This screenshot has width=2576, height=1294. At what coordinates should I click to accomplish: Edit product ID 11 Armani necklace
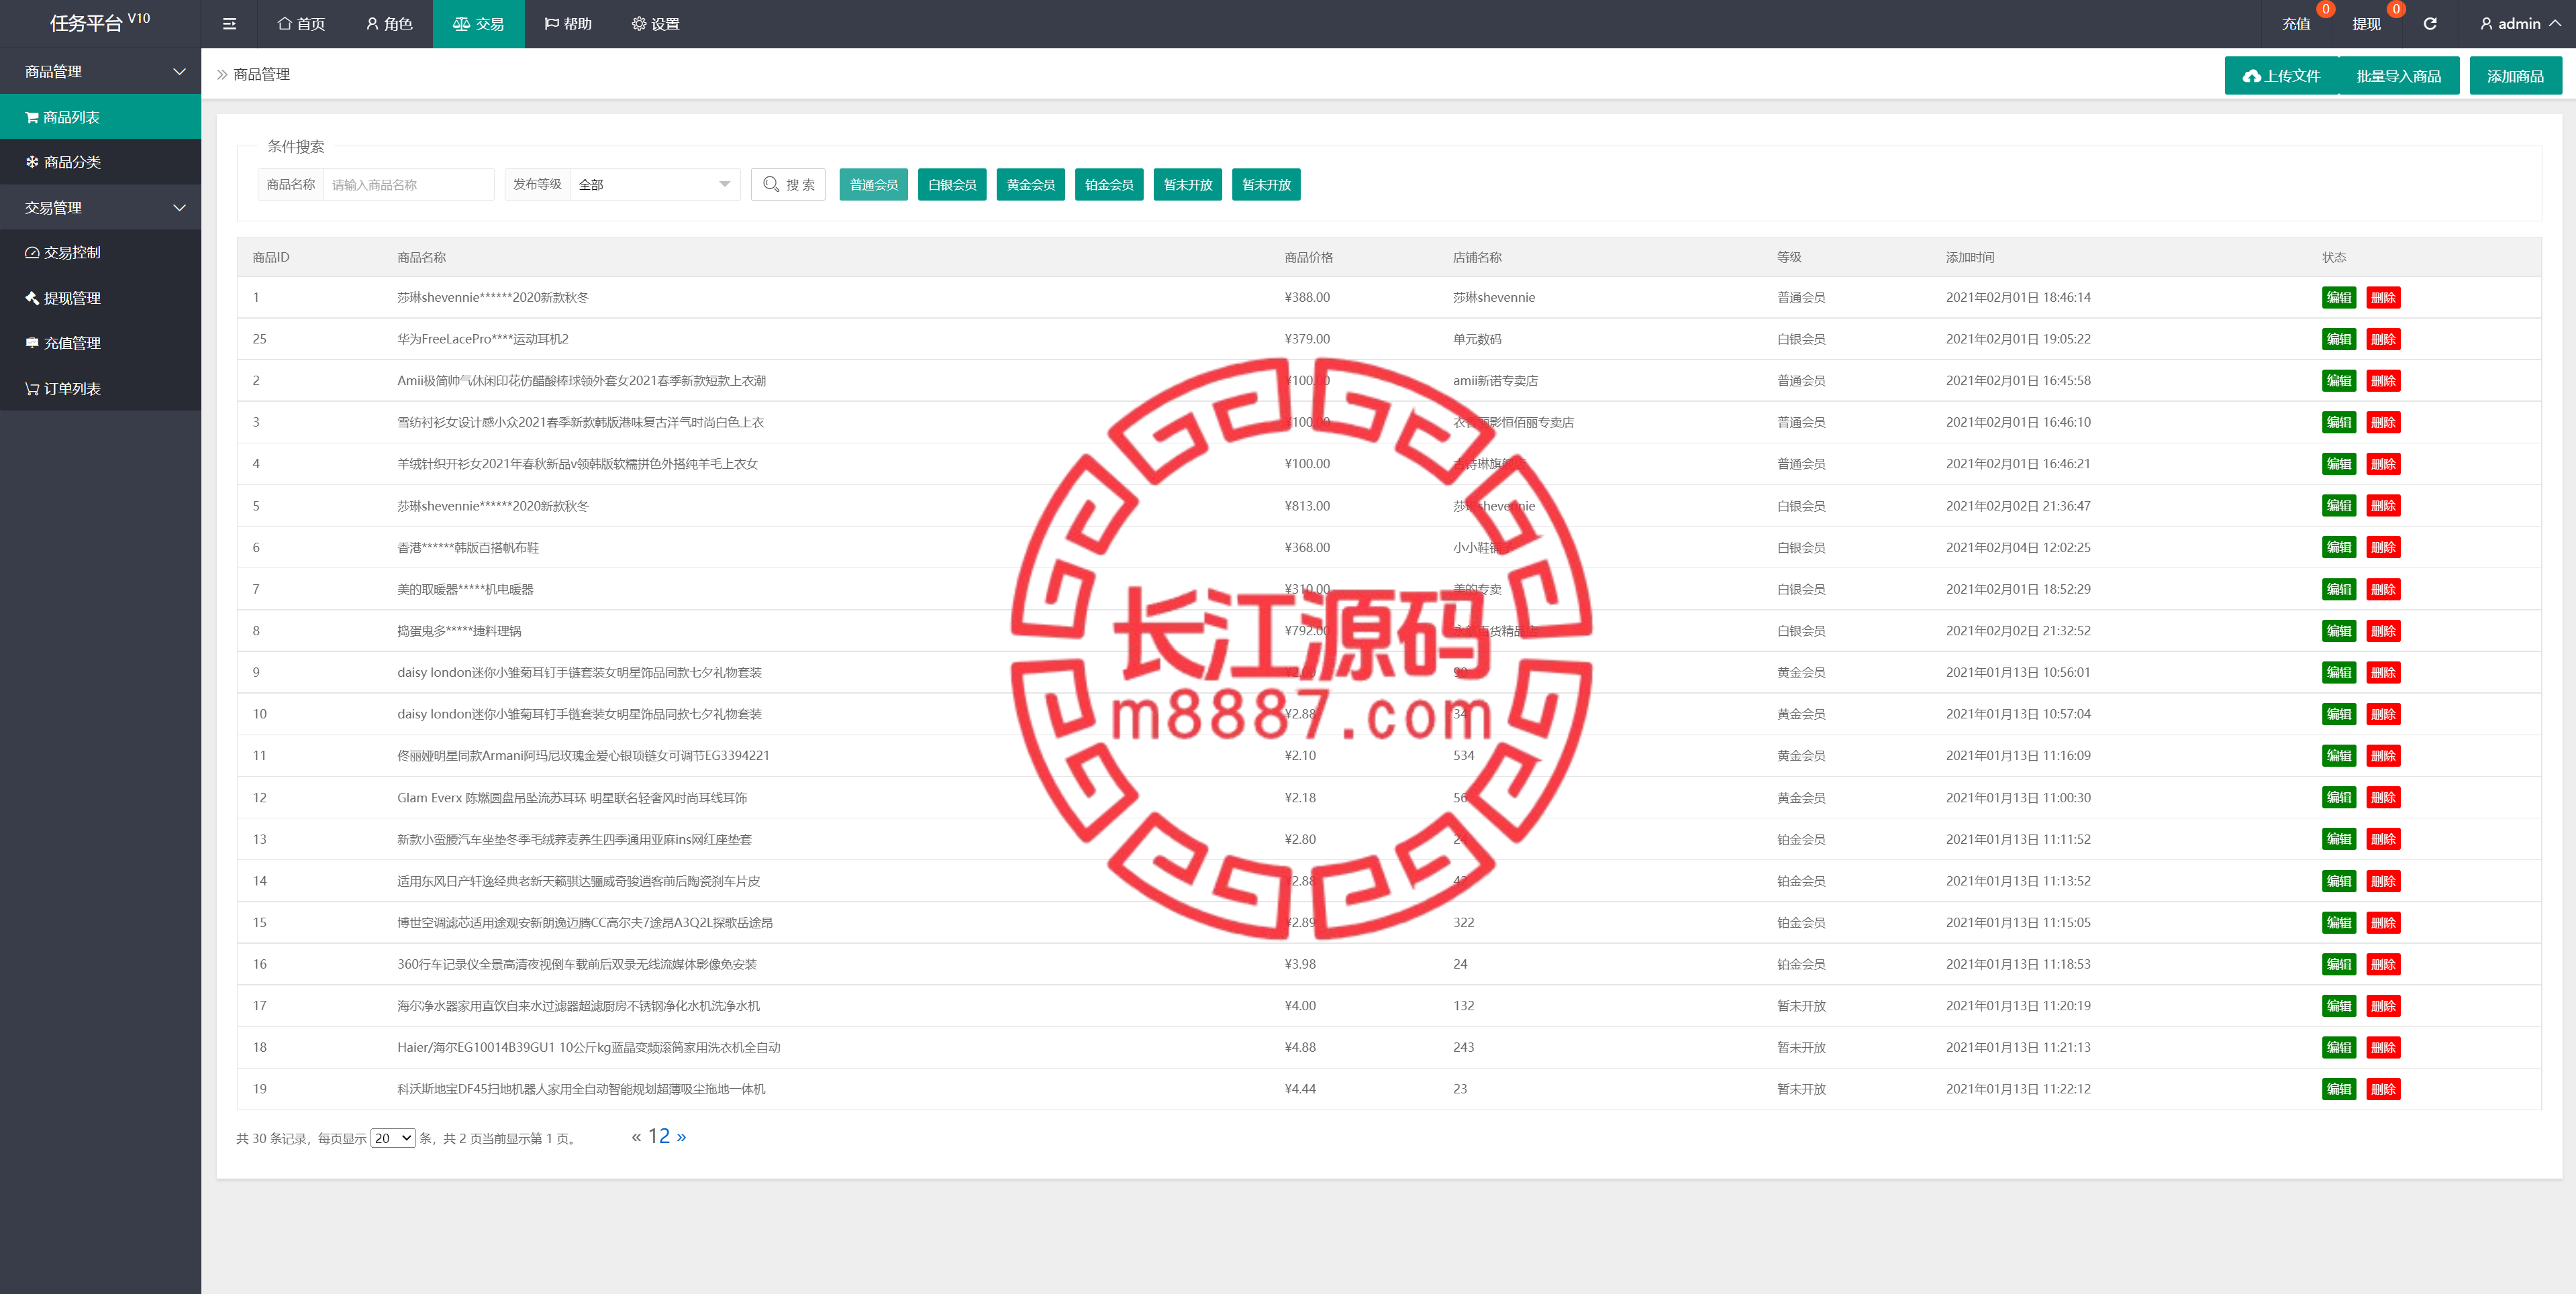pyautogui.click(x=2338, y=755)
